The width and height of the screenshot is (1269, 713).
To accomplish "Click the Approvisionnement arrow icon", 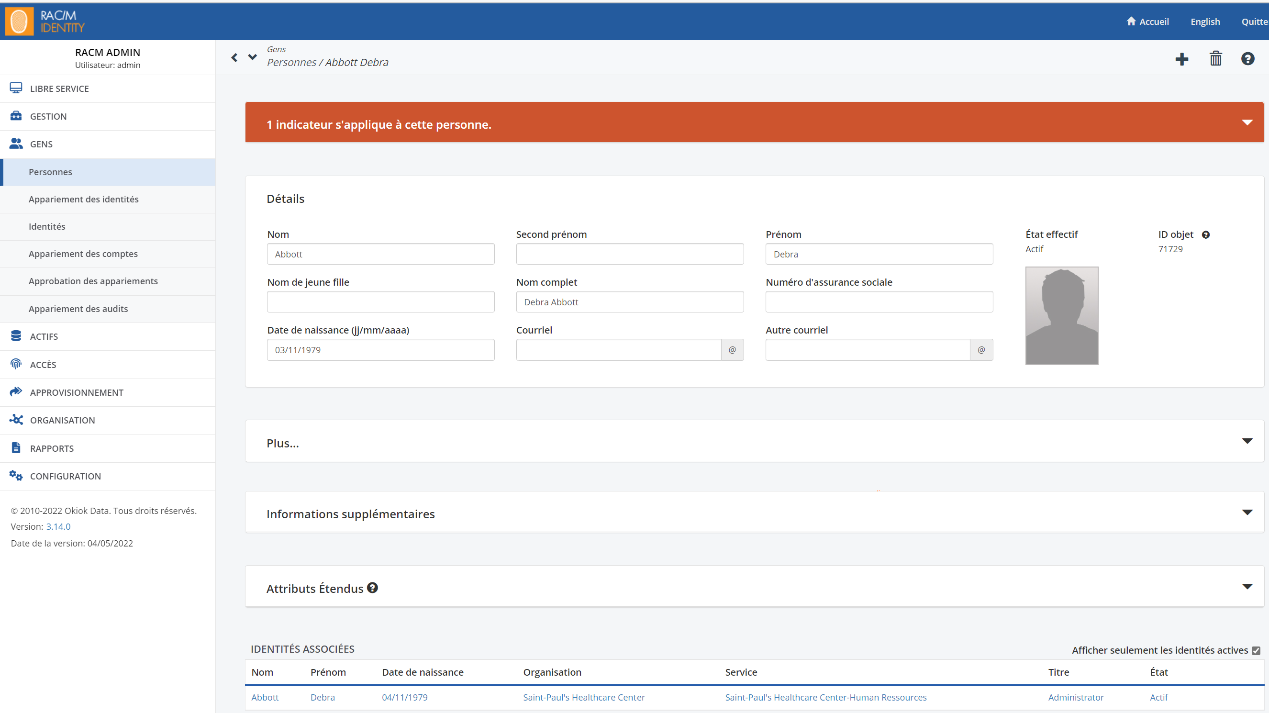I will (16, 392).
